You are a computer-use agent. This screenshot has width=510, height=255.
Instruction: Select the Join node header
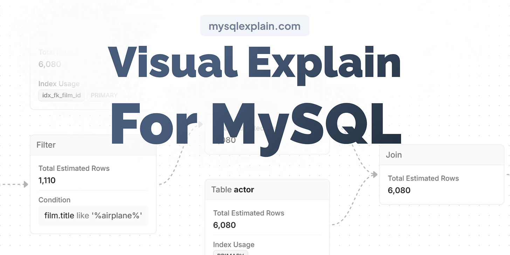pyautogui.click(x=442, y=155)
